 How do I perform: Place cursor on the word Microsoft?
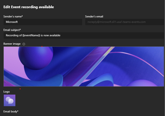12,22
